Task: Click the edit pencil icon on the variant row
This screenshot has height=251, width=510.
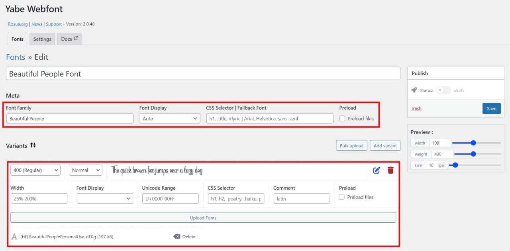Action: tap(376, 170)
